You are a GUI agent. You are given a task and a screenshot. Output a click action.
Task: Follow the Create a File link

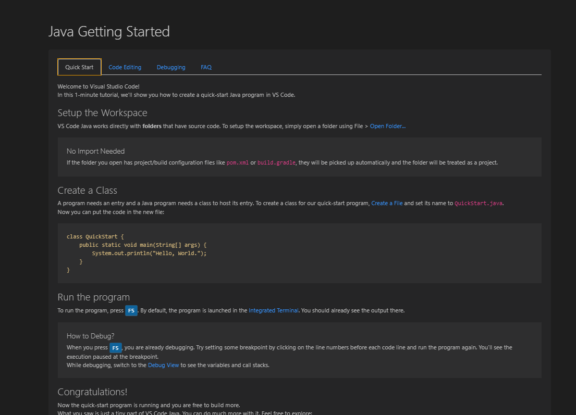(387, 203)
